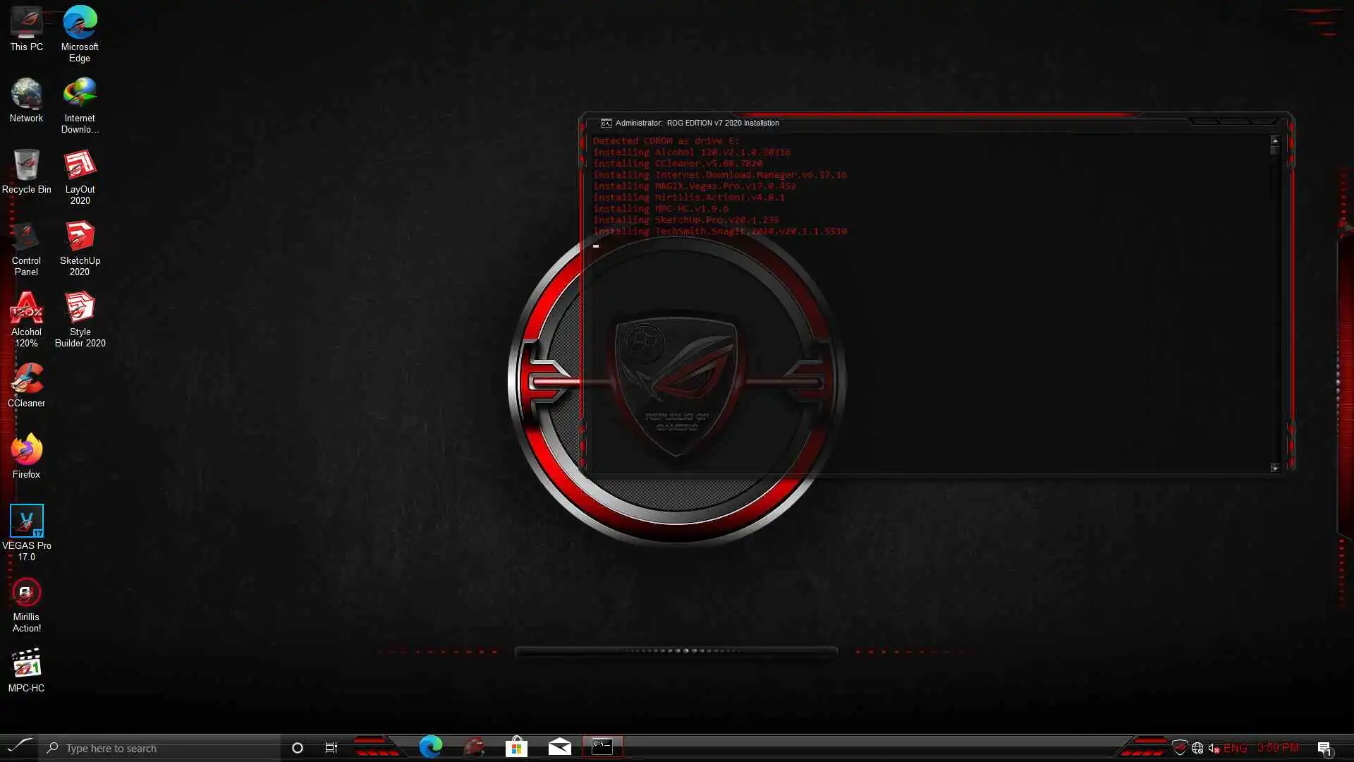Viewport: 1354px width, 762px height.
Task: Open the LayOut 2020 desktop icon
Action: coord(80,166)
